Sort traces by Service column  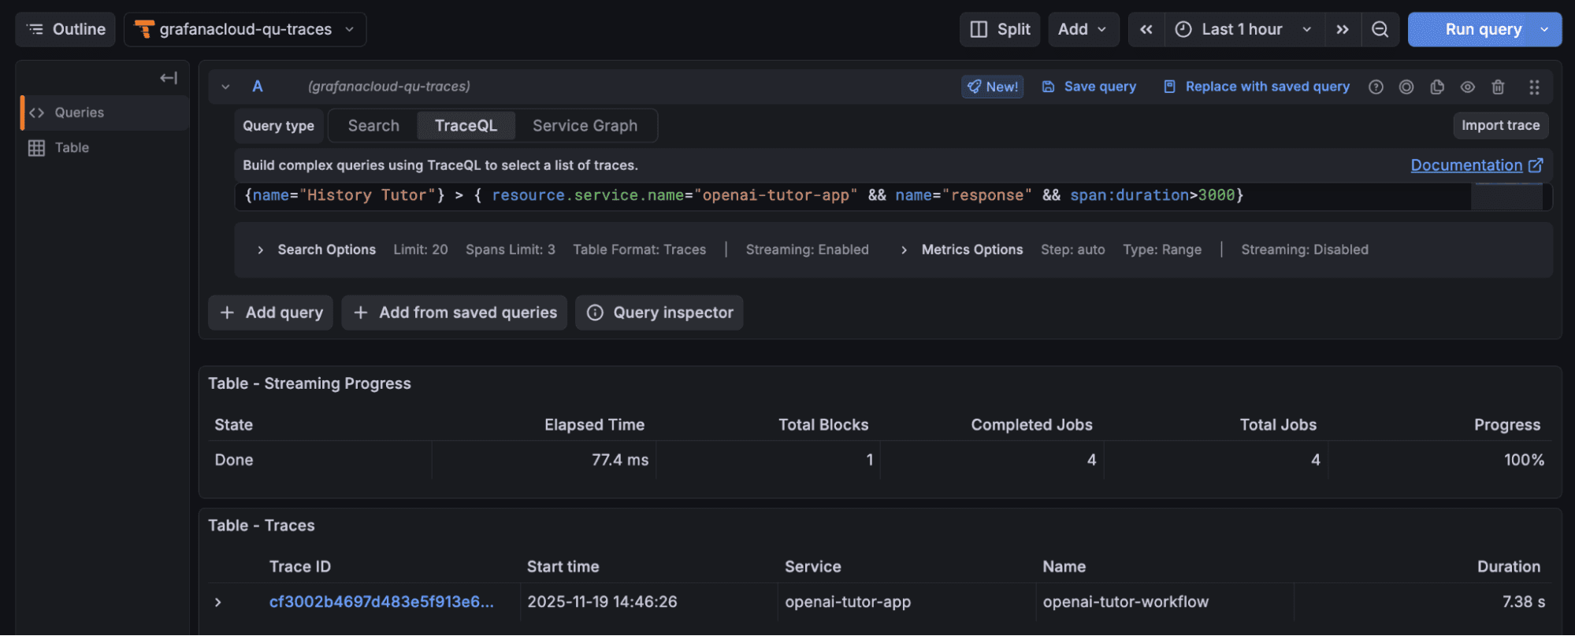(812, 567)
